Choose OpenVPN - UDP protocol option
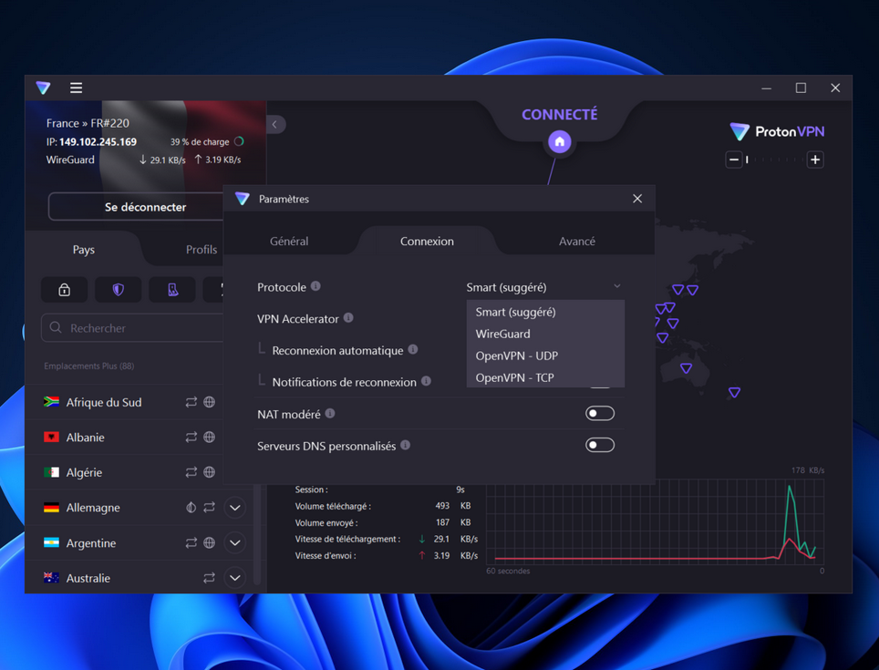This screenshot has width=879, height=670. coord(545,356)
